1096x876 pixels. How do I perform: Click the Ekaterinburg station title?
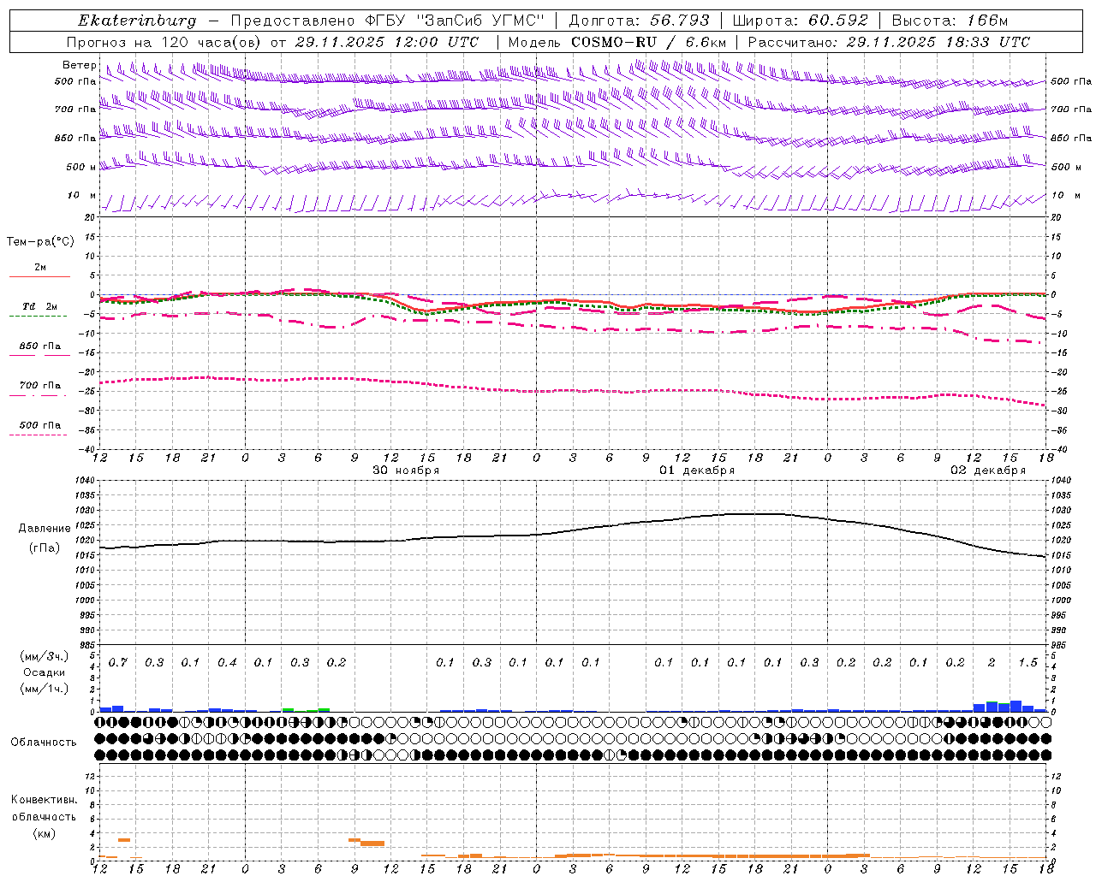coord(137,21)
